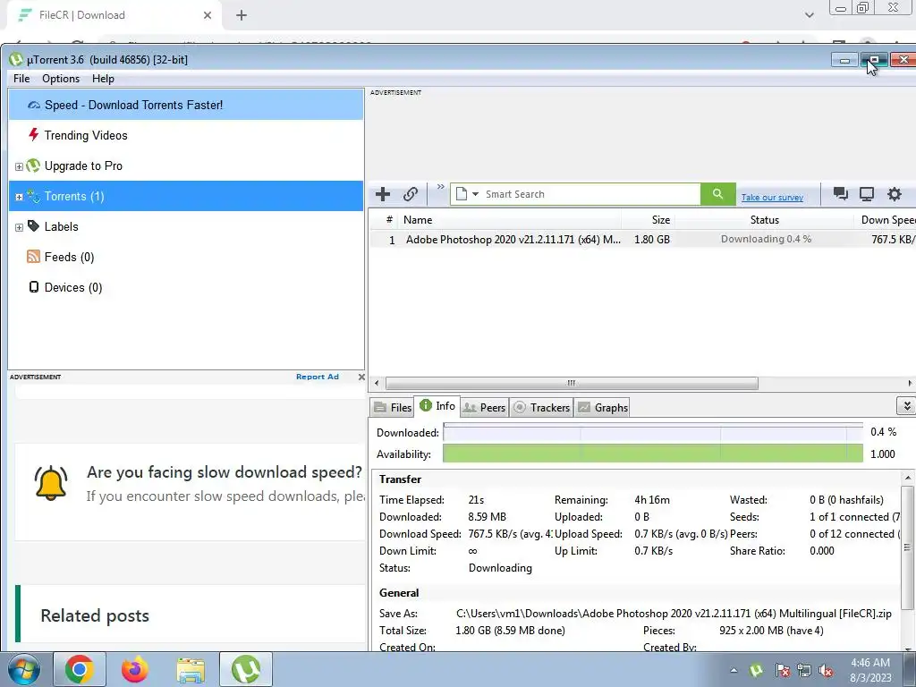Click the green Availability bar
Viewport: 916px width, 687px height.
pyautogui.click(x=652, y=454)
